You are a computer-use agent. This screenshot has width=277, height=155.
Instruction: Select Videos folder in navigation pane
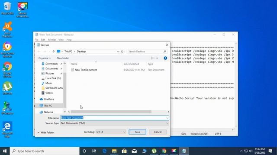[49, 93]
